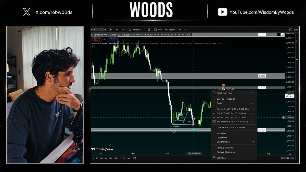
Task: Set chart range to 5Y
Action: [124, 158]
